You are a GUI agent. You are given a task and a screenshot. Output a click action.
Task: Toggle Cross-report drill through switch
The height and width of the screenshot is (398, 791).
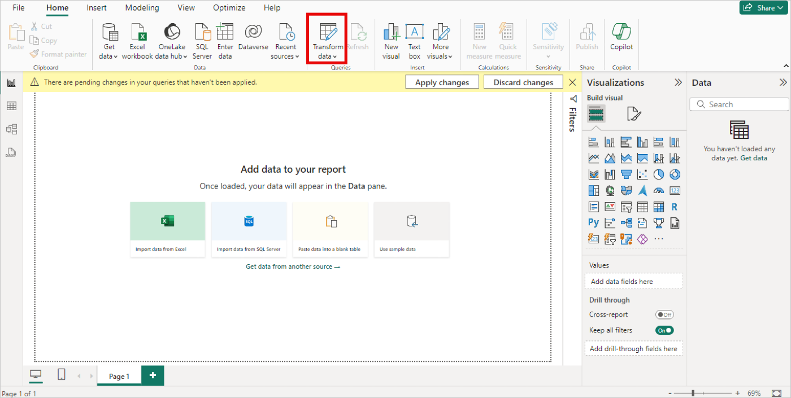(x=664, y=314)
